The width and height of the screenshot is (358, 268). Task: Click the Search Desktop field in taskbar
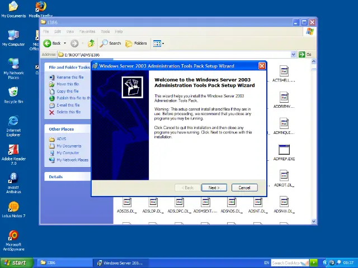286,262
